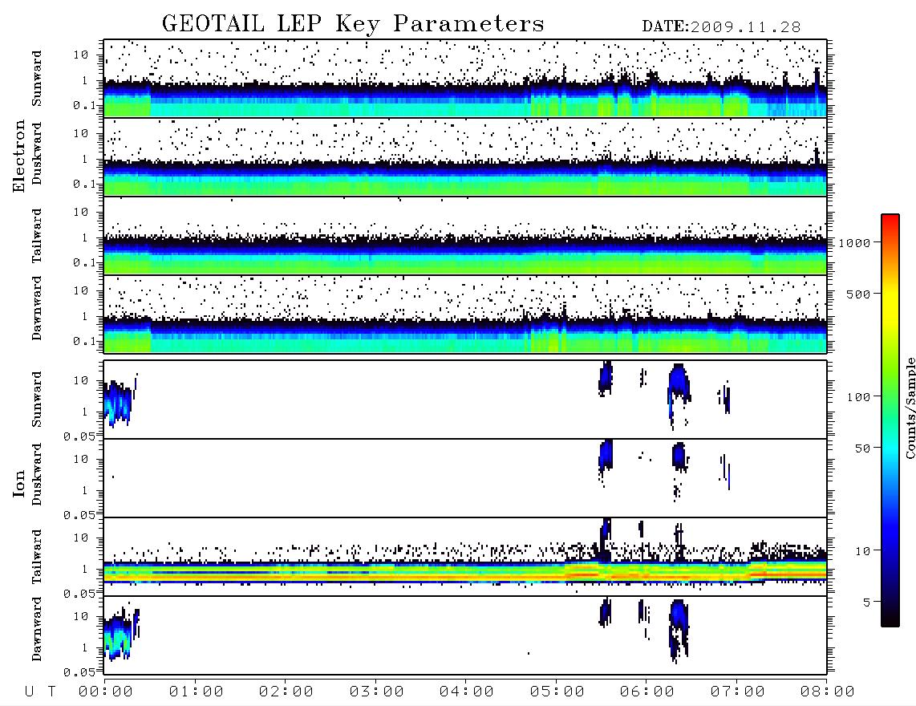Image resolution: width=916 pixels, height=706 pixels.
Task: Click the 5 value on the color scale
Action: (867, 603)
